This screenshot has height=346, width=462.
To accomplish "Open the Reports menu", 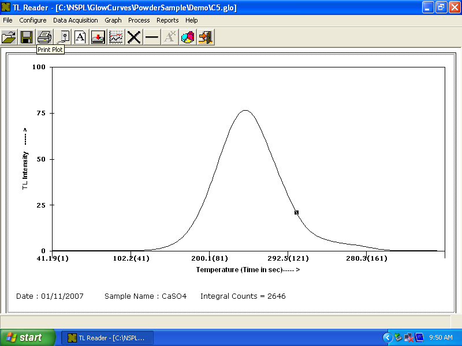I will [x=168, y=20].
